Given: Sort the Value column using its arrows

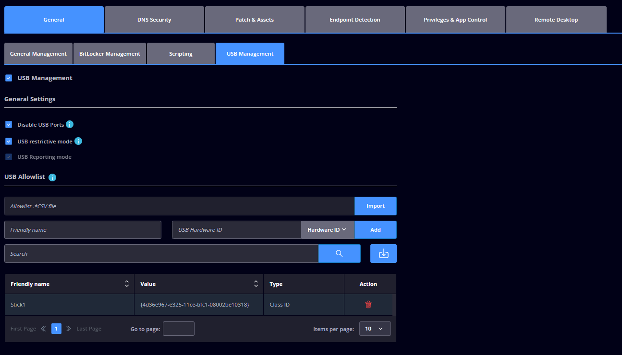Looking at the screenshot, I should (256, 284).
